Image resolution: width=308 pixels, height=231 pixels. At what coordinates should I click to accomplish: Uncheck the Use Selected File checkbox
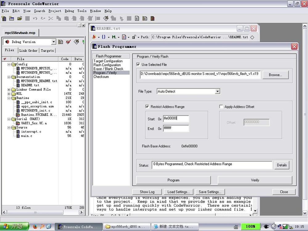(x=138, y=64)
